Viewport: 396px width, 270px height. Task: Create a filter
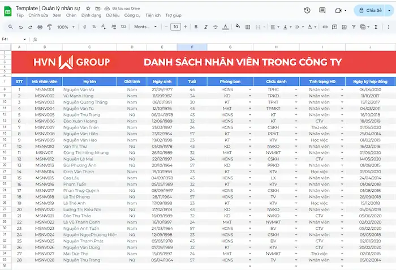(x=354, y=27)
